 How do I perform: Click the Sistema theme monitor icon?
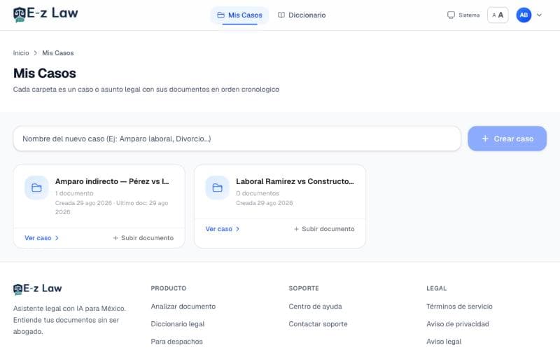tap(451, 15)
